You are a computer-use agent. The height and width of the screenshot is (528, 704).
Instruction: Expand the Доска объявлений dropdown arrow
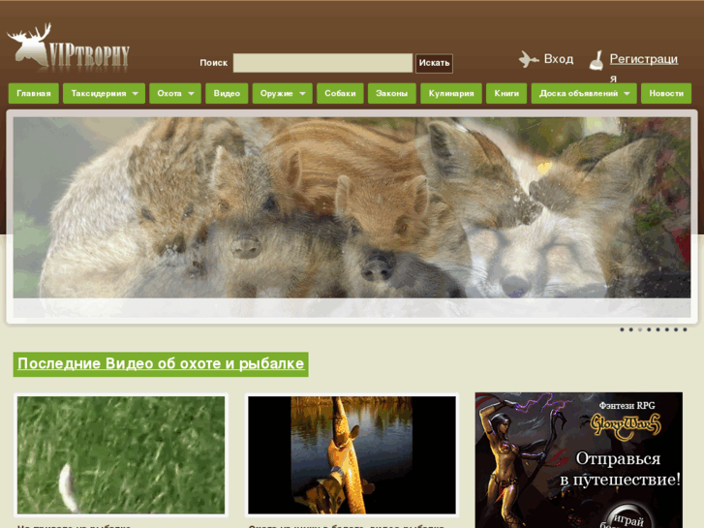click(627, 93)
